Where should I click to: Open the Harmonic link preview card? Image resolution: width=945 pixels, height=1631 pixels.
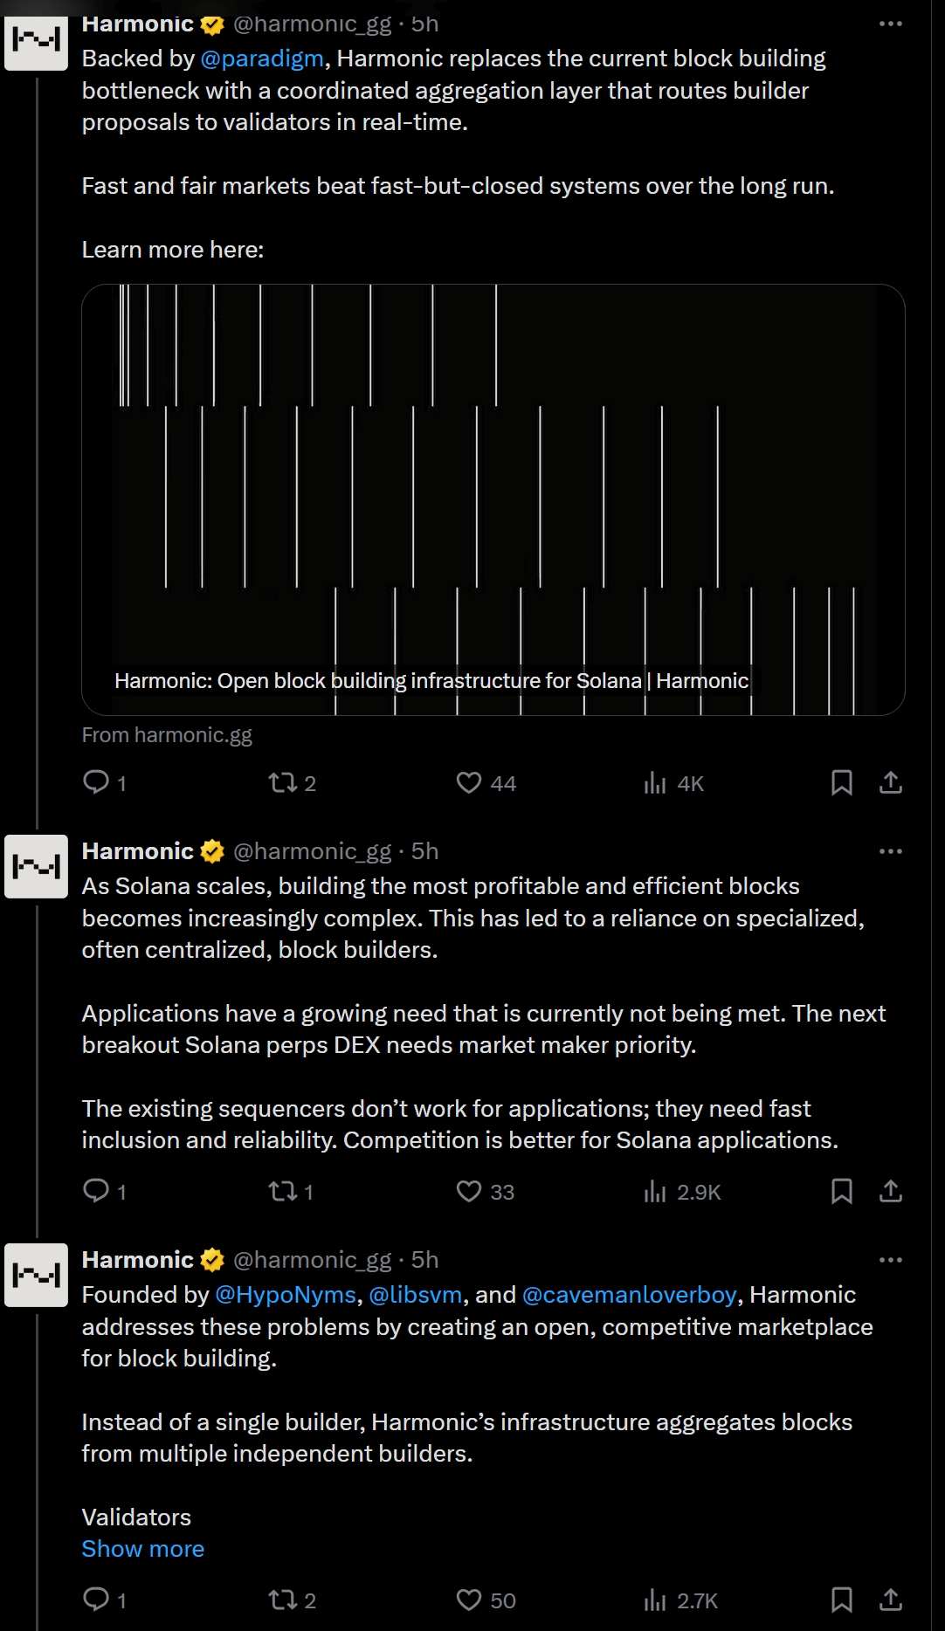click(493, 499)
